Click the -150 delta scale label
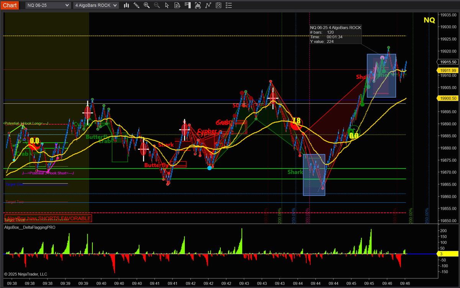The image size is (460, 288). click(x=444, y=272)
